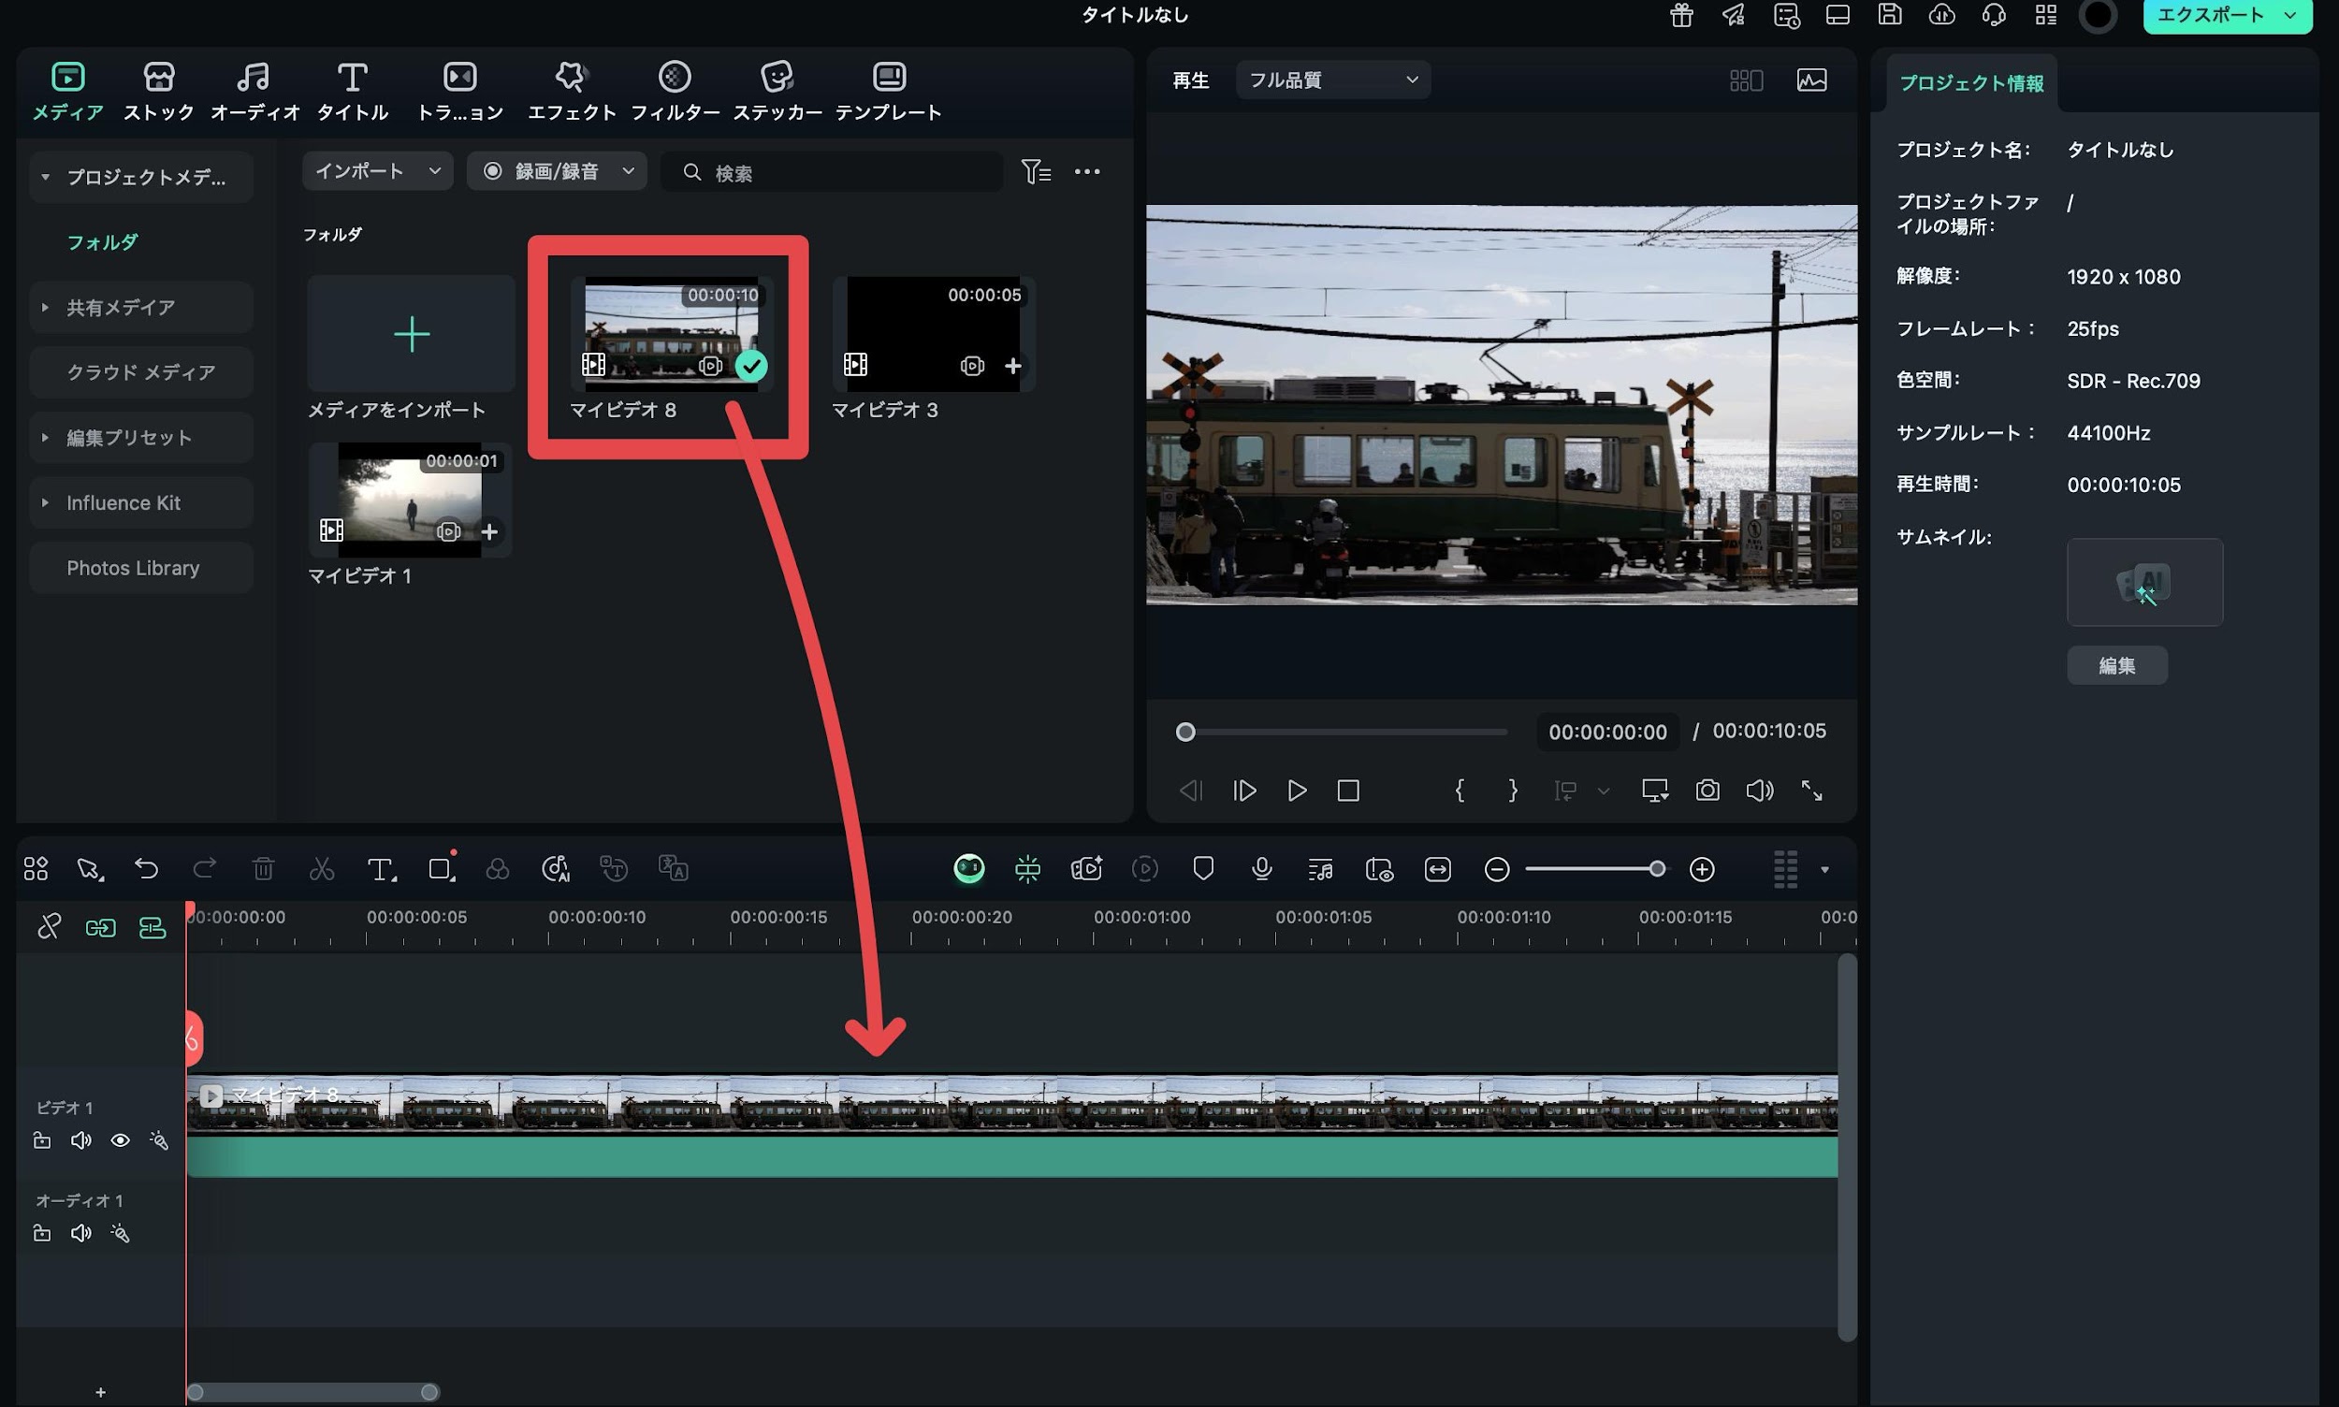Stop the preview playback
Viewport: 2339px width, 1407px height.
(x=1348, y=791)
